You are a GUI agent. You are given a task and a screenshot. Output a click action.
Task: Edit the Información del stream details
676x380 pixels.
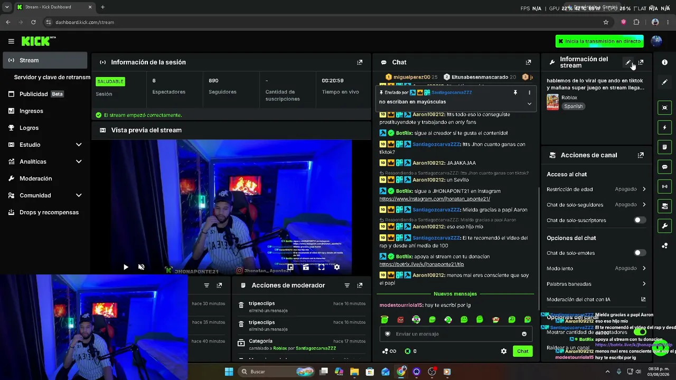(628, 62)
